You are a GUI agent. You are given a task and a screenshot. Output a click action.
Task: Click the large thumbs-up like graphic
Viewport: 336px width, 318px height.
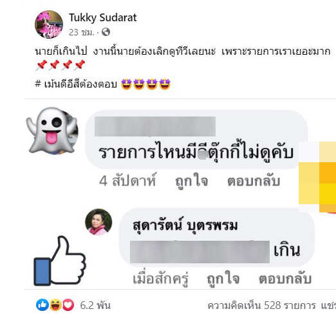pyautogui.click(x=60, y=261)
